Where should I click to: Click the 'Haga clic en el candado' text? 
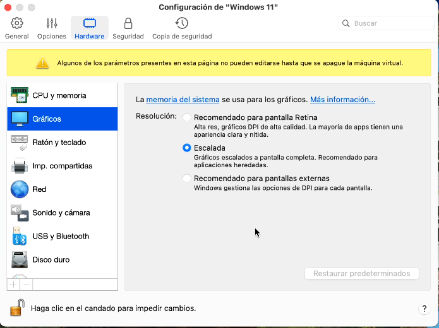coord(114,308)
